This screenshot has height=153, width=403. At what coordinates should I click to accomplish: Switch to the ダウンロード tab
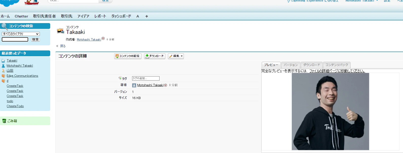[312, 65]
